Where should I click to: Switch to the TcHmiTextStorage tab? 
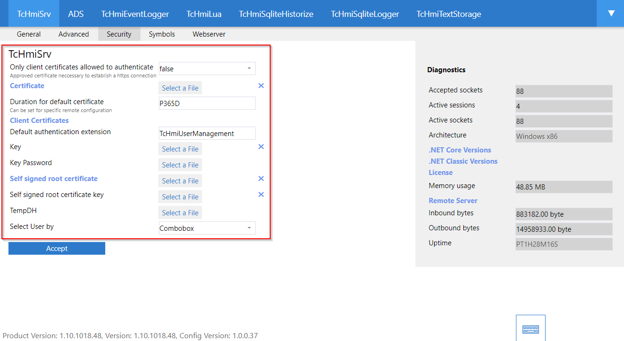(x=449, y=14)
